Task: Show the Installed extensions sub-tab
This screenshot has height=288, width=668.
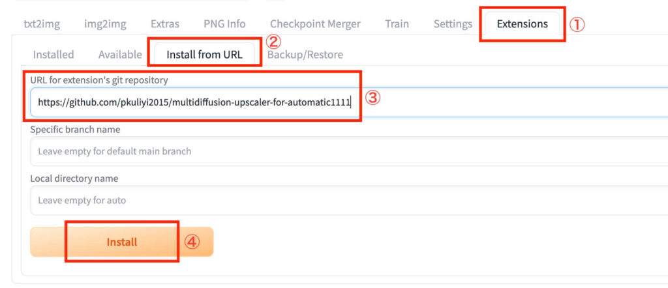Action: tap(53, 55)
